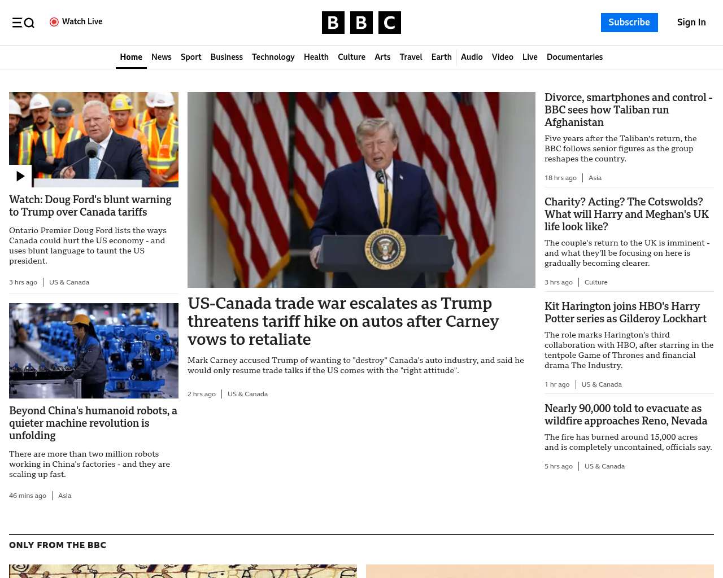Open the Live tab in navigation

[530, 57]
